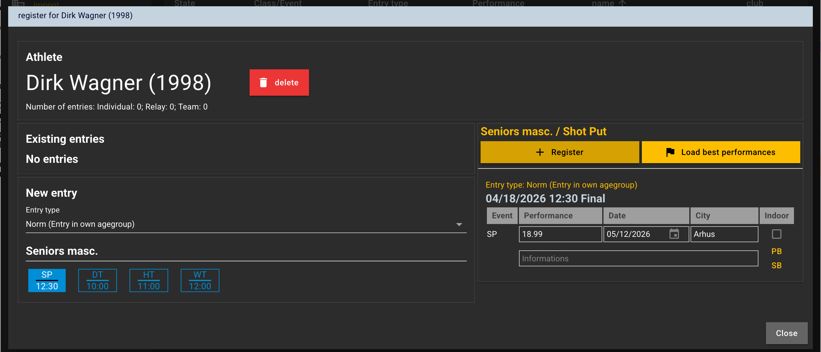Open the calendar date picker icon
The image size is (821, 352).
(x=674, y=234)
